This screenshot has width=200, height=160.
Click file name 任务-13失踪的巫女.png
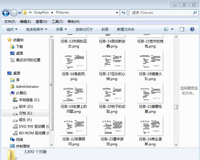point(74,44)
